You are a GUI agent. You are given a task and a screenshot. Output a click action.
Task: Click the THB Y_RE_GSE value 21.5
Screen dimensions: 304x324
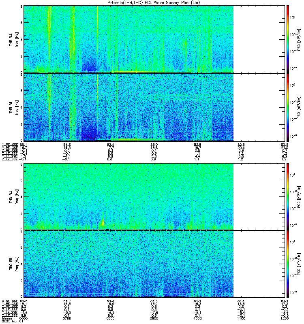click(x=285, y=148)
